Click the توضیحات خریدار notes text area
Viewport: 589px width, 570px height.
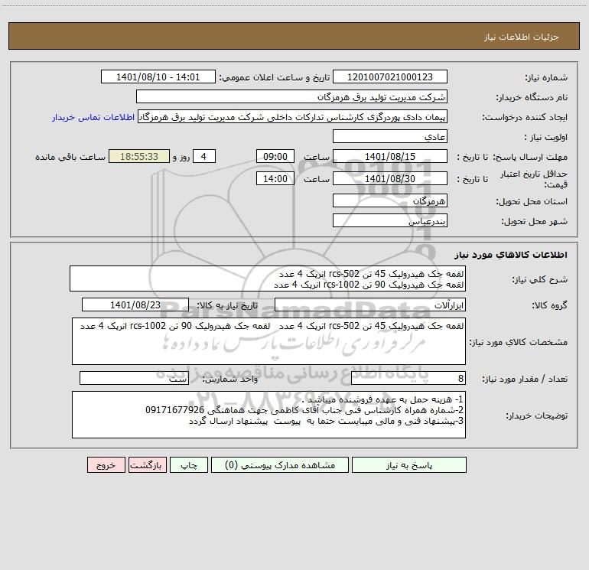tap(268, 415)
